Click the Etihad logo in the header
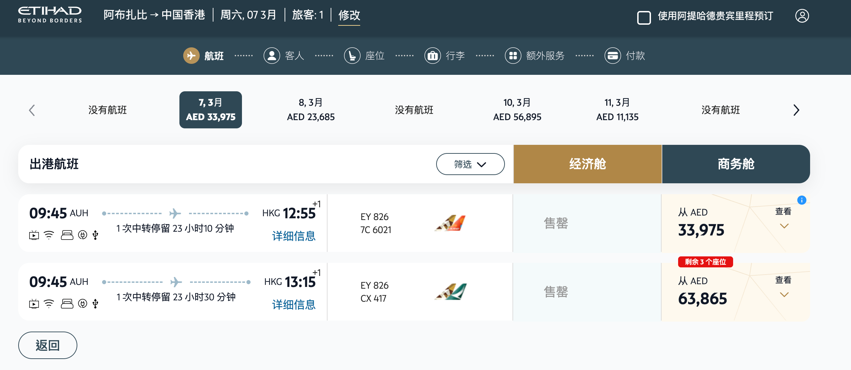Image resolution: width=851 pixels, height=370 pixels. click(50, 15)
